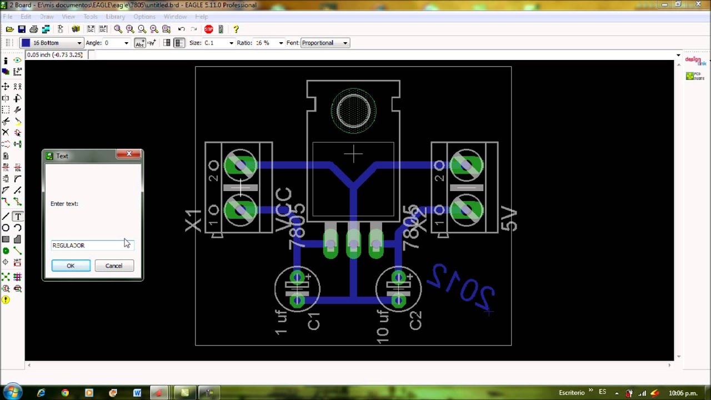Select the Group selection tool

tap(6, 110)
